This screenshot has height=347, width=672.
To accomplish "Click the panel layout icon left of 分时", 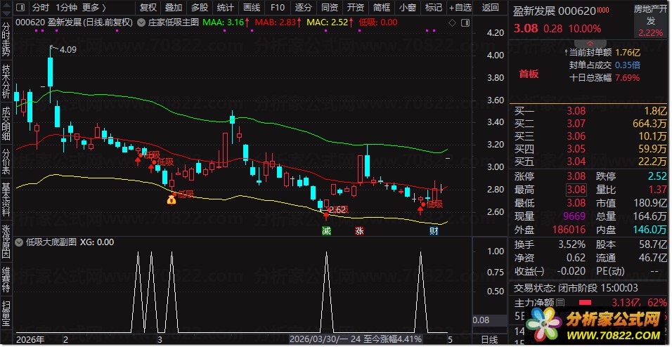I will coord(21,7).
